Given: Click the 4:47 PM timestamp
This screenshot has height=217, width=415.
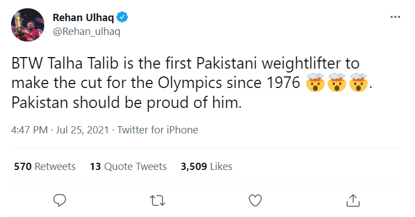Looking at the screenshot, I should coord(29,130).
